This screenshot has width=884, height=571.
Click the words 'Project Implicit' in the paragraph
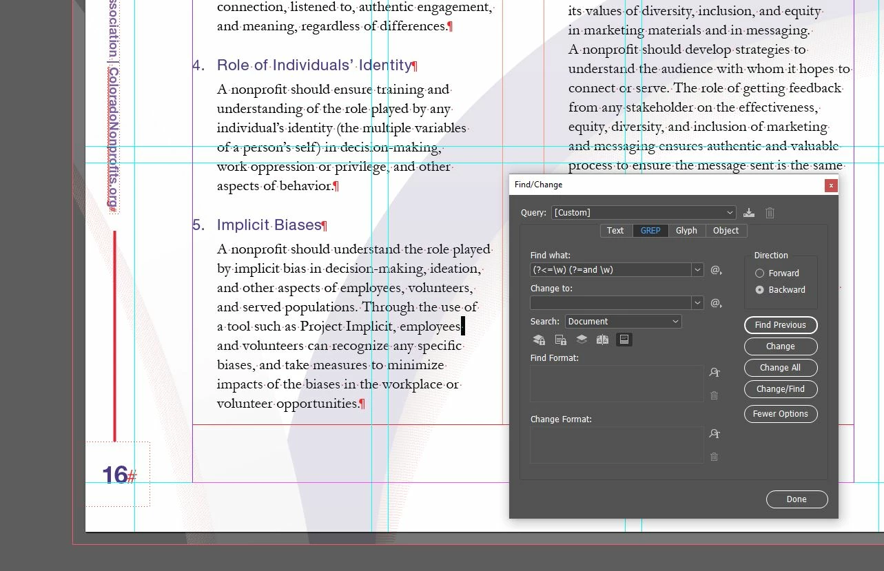347,326
